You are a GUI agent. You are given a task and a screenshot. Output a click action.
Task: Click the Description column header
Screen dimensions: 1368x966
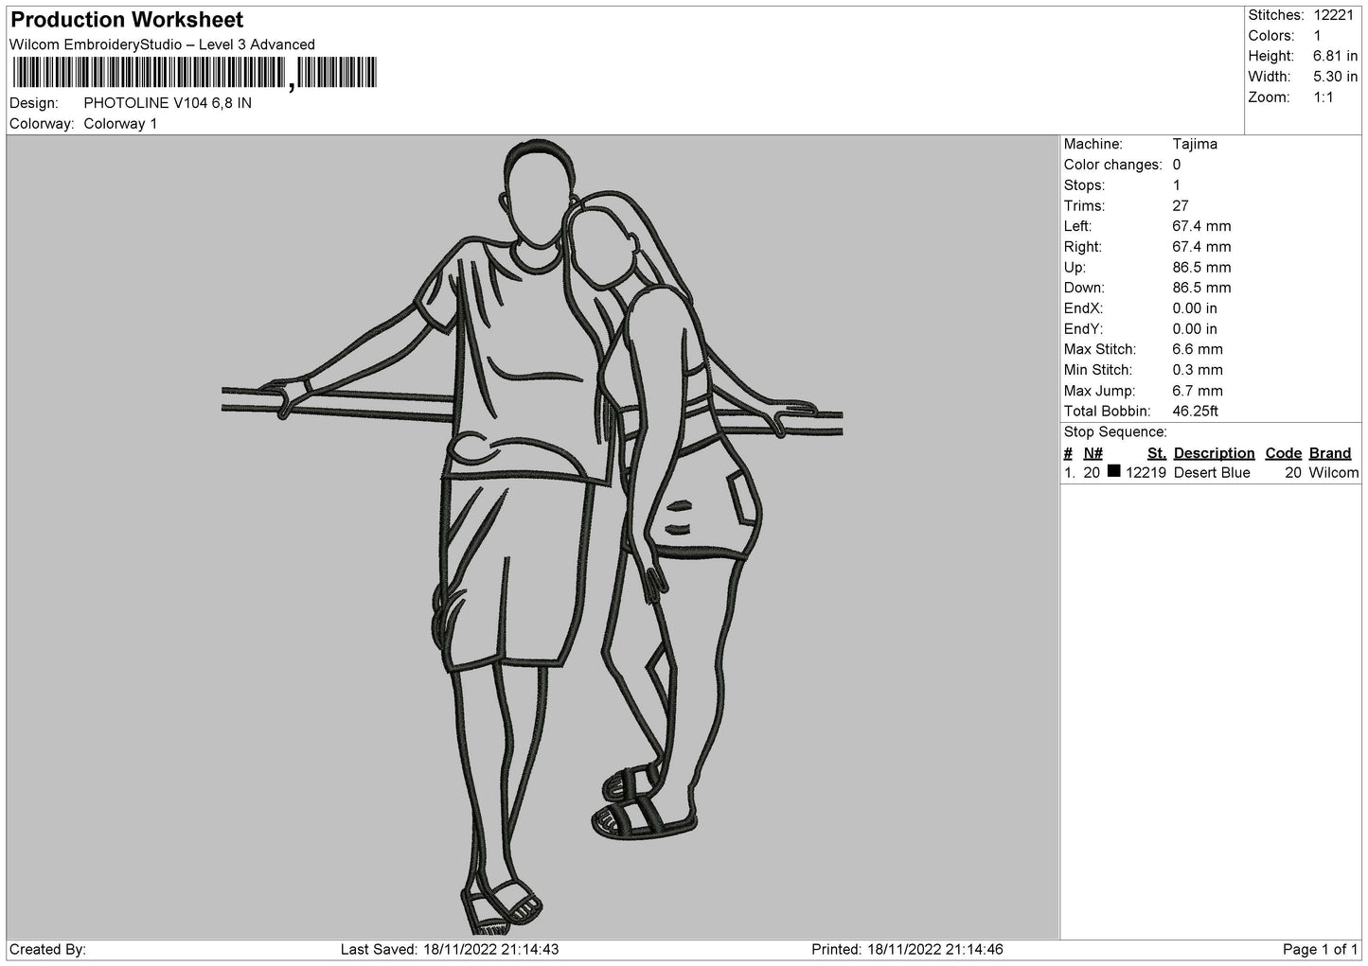coord(1215,453)
